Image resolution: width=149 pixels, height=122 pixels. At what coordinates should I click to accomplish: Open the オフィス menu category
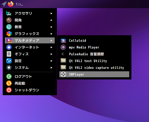pos(30,54)
